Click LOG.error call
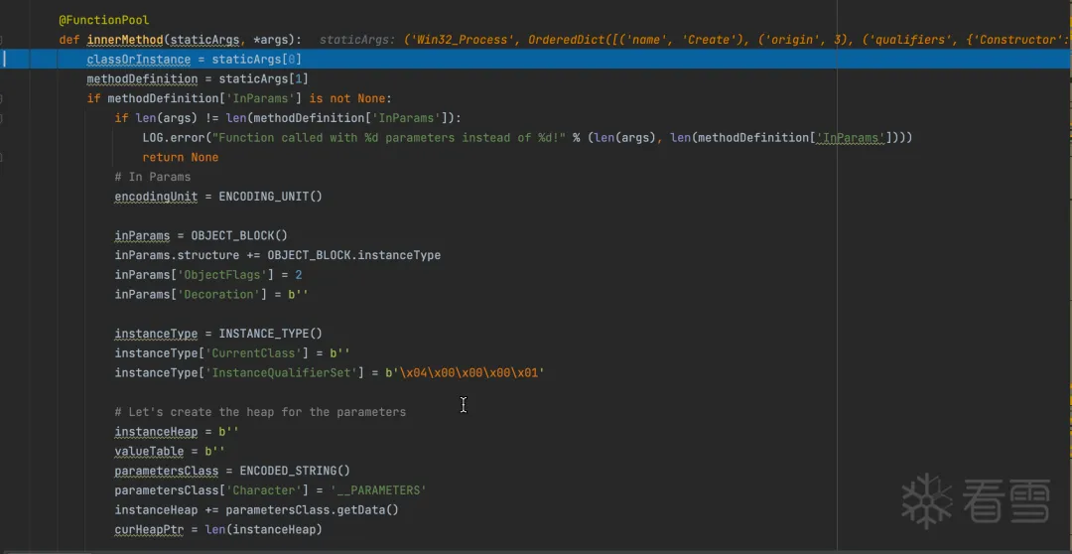The height and width of the screenshot is (554, 1072). click(x=174, y=137)
